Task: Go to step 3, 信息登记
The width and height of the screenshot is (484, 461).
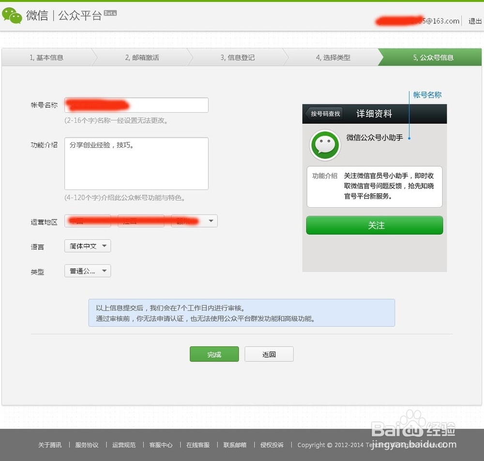Action: click(x=237, y=58)
